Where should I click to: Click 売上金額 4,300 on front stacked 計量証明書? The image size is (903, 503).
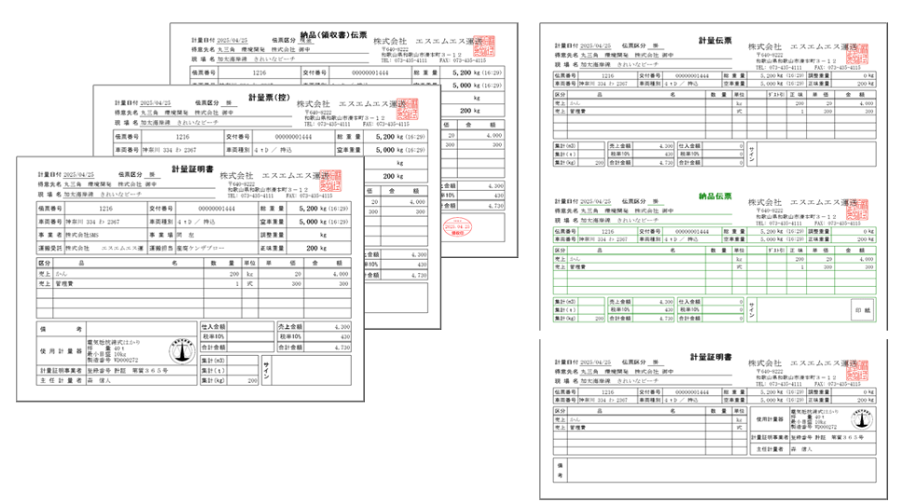pyautogui.click(x=329, y=327)
